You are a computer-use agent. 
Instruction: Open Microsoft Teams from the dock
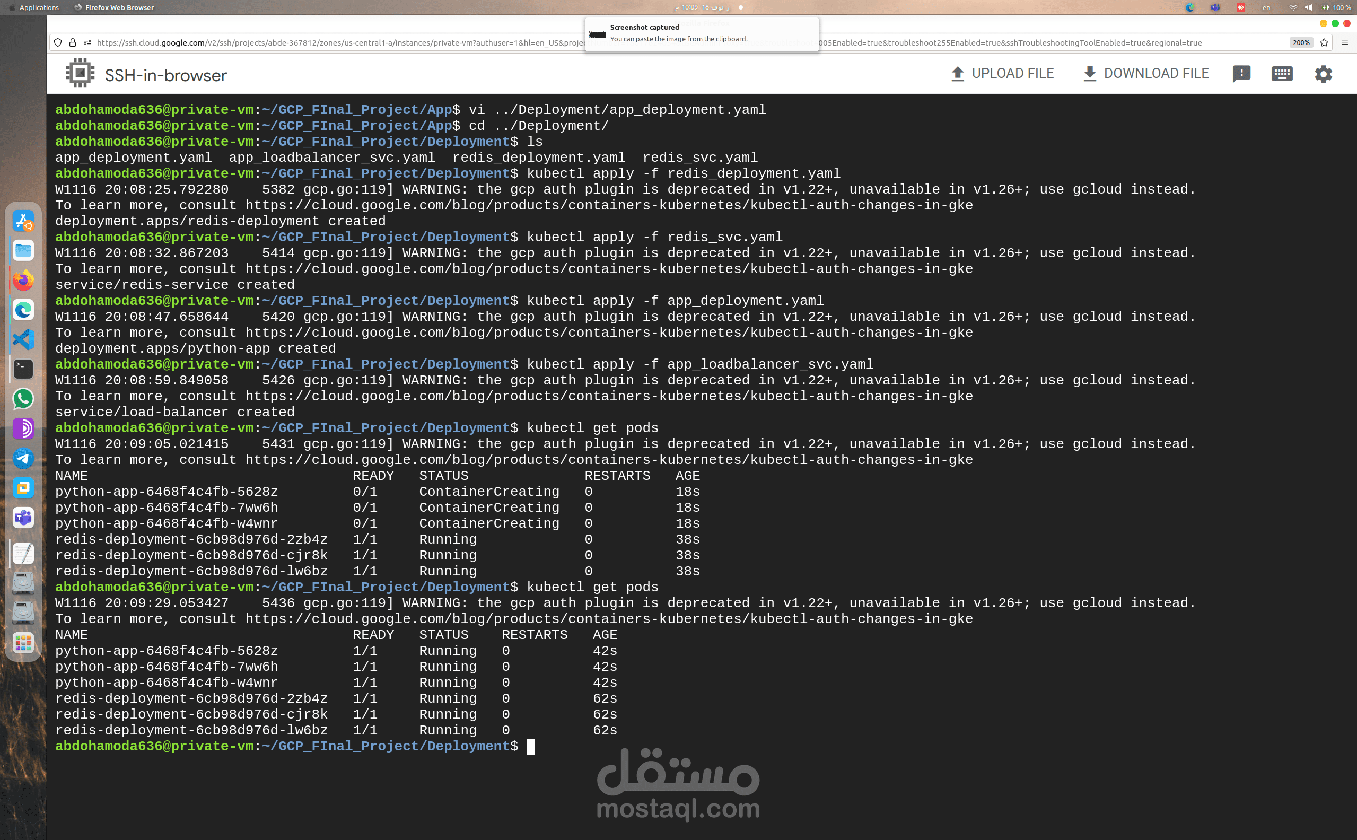tap(23, 518)
